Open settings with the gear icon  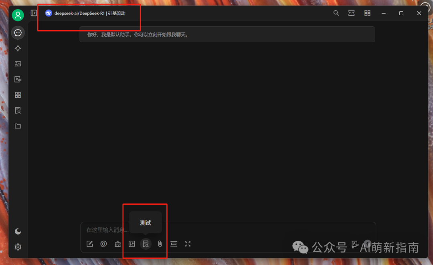[18, 247]
